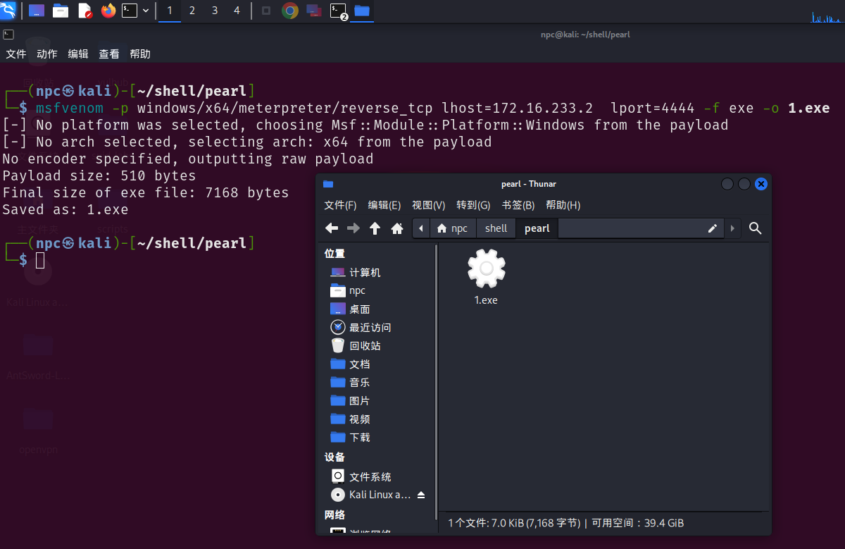Open Thunar 帮助(H) menu
Screen dimensions: 845x549
tap(563, 205)
